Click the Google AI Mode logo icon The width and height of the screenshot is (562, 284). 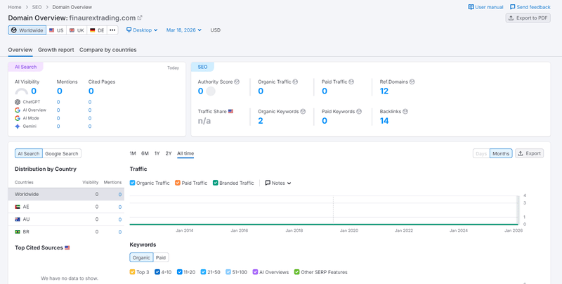(x=18, y=118)
